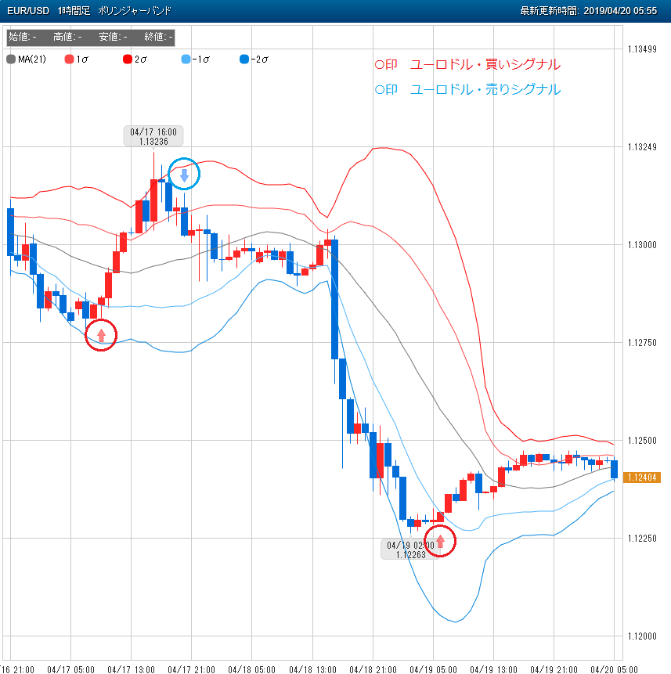Viewport: 671px width, 674px height.
Task: Click the orange 1.12404 current price tag
Action: click(x=642, y=478)
